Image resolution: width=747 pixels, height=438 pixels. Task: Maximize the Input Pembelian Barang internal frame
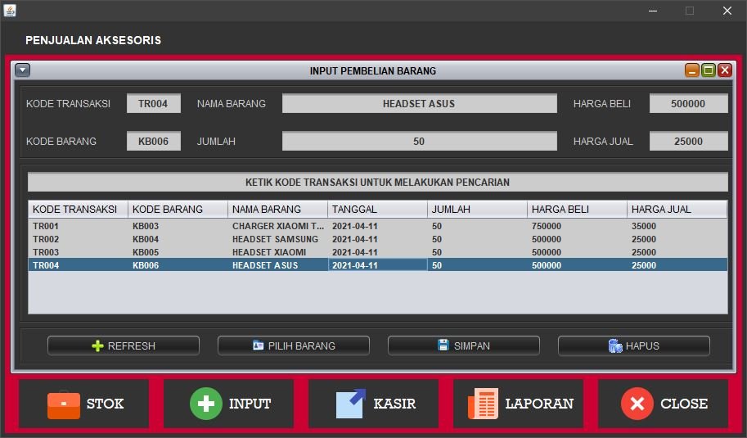pos(709,70)
